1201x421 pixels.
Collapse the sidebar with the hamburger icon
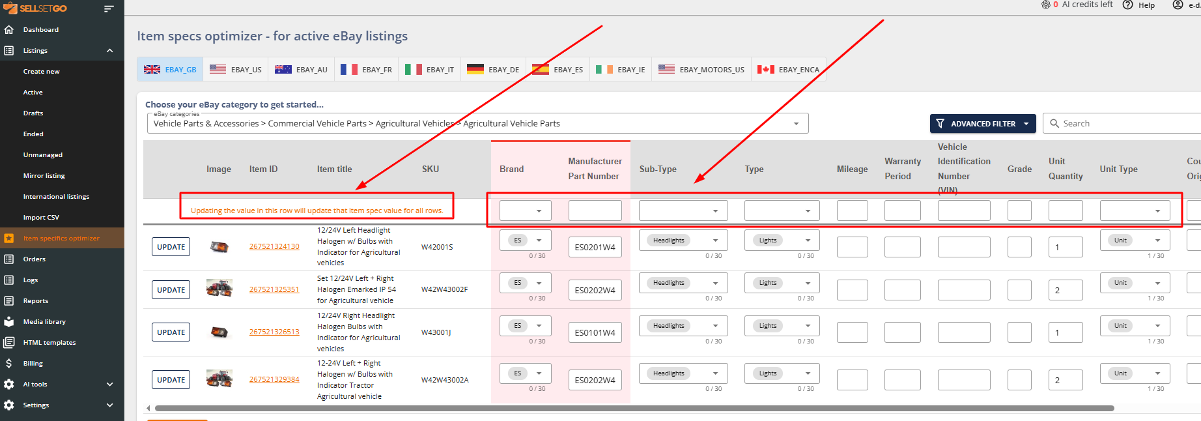(109, 8)
